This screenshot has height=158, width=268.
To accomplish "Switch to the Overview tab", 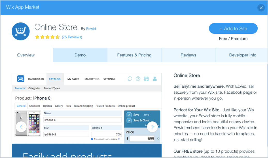I will point(26,55).
